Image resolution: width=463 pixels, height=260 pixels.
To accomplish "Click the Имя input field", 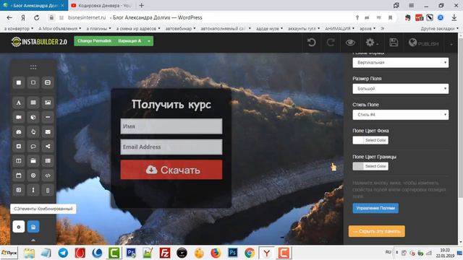I will click(x=171, y=126).
